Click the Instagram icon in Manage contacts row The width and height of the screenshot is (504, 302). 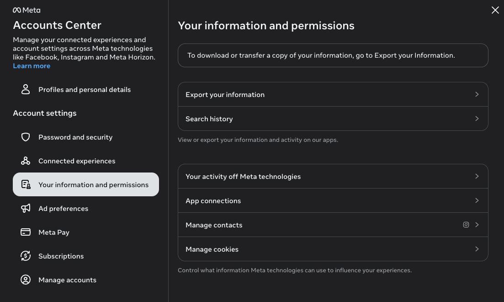pyautogui.click(x=466, y=225)
